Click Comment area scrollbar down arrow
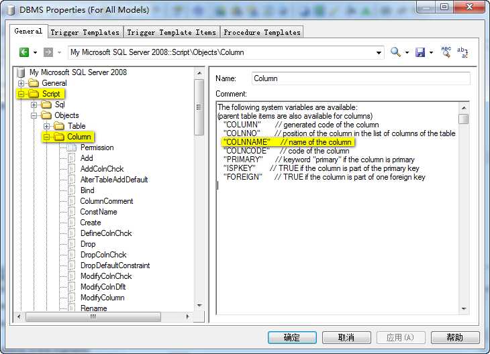The width and height of the screenshot is (490, 354). point(464,308)
